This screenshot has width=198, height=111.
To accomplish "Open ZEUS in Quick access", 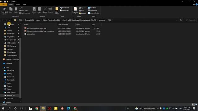I will (8, 27).
